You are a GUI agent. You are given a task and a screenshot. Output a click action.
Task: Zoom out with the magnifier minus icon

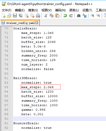98,16
